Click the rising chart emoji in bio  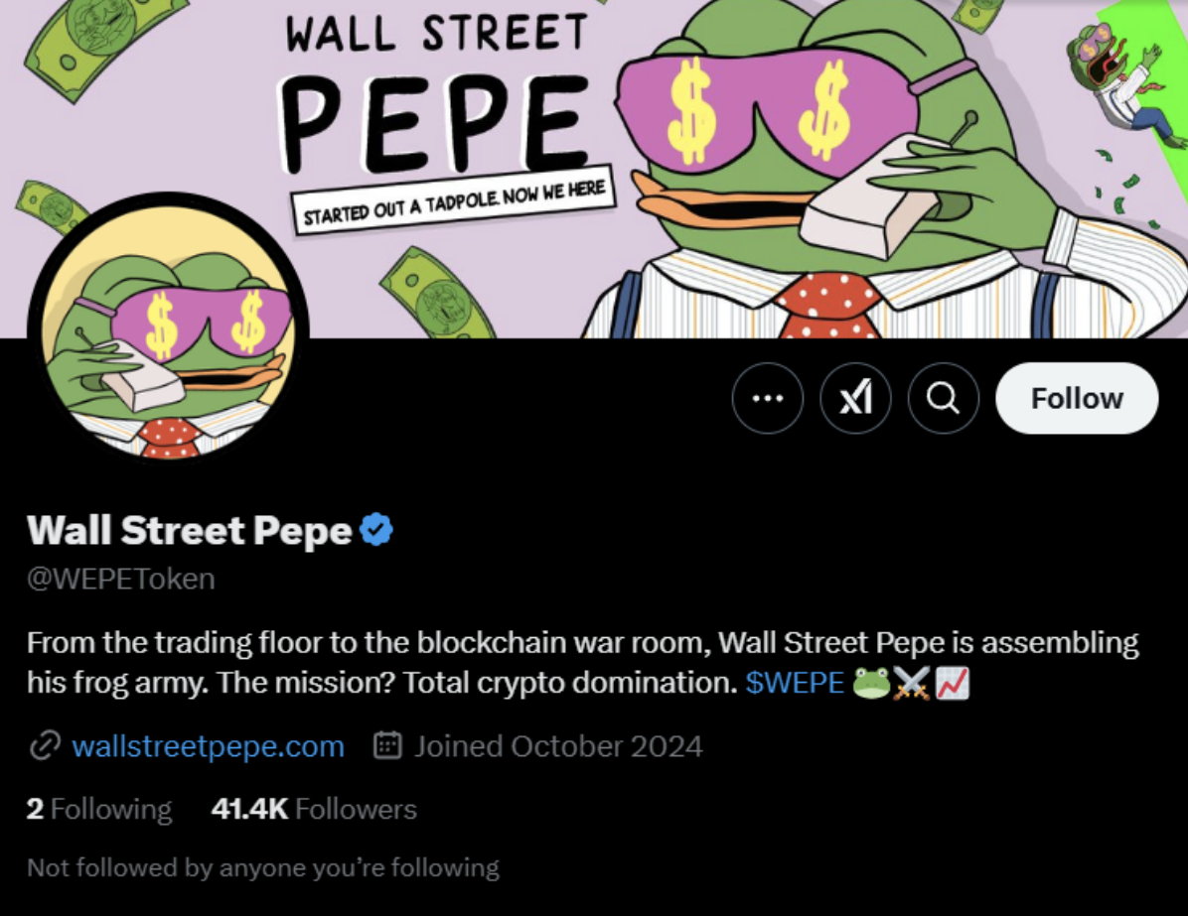click(952, 683)
